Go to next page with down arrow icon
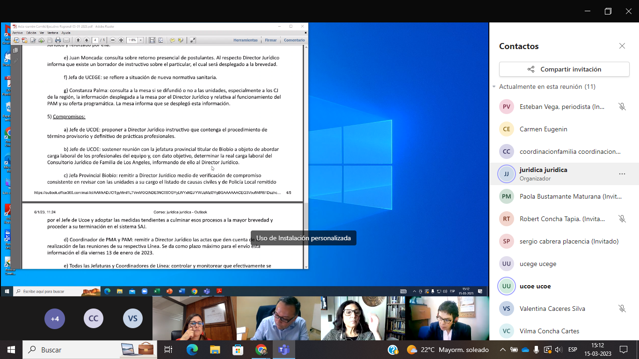639x359 pixels. 87,40
